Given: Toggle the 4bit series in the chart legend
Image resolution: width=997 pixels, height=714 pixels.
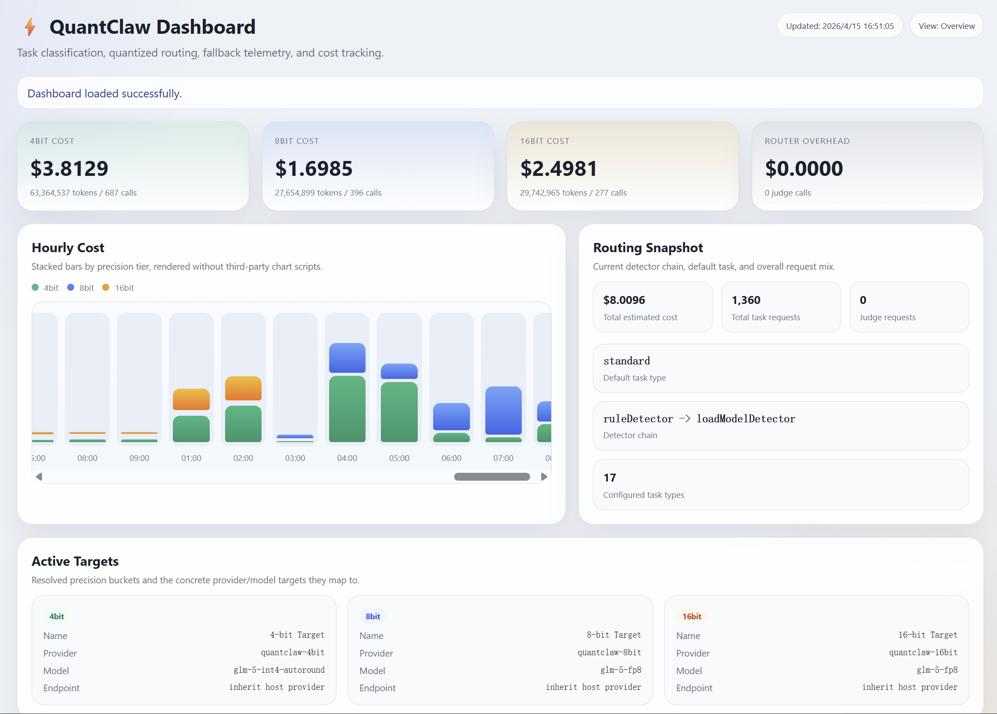Looking at the screenshot, I should point(44,287).
